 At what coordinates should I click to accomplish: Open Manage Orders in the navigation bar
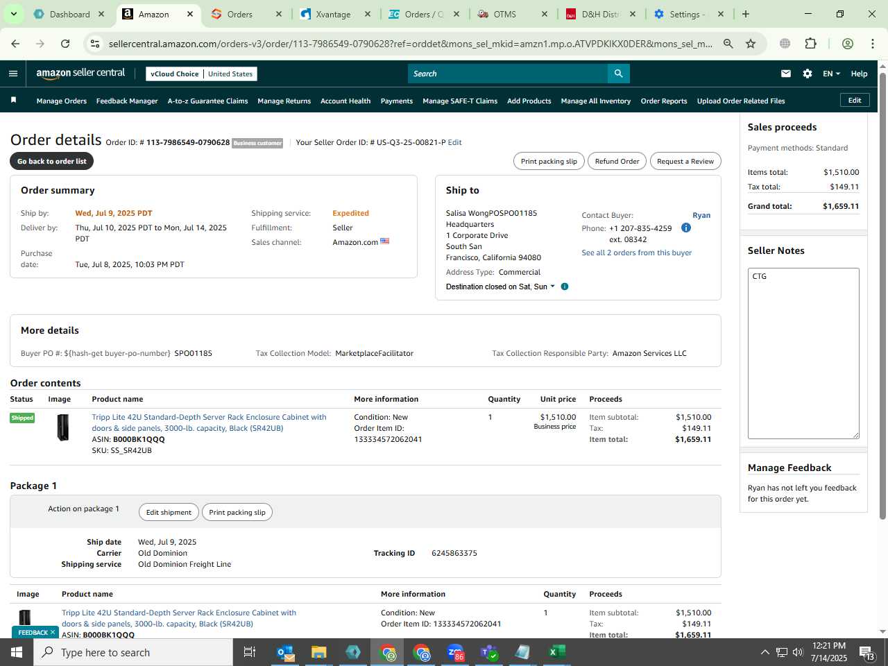[62, 101]
